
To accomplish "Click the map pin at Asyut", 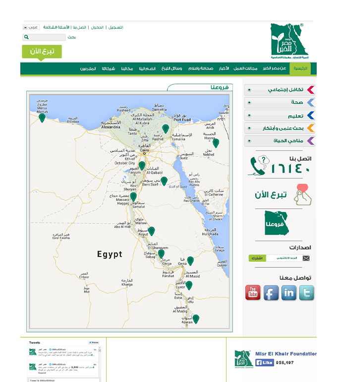I will coord(151,231).
